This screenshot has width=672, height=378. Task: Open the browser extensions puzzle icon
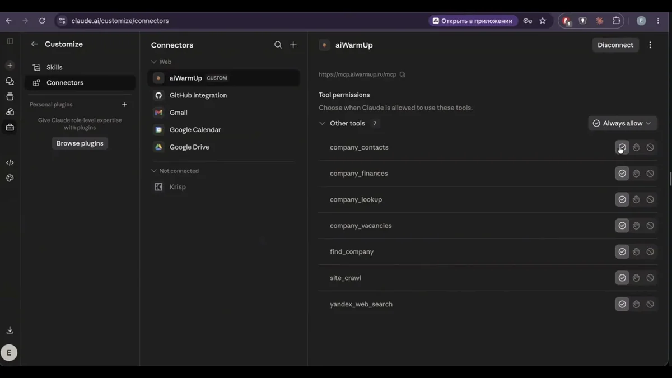(x=617, y=21)
